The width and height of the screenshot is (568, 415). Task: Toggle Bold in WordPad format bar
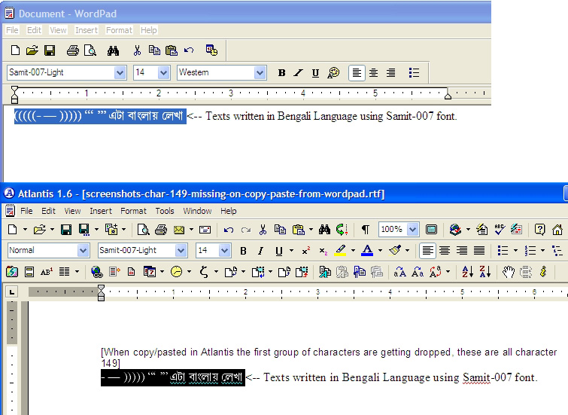(281, 73)
